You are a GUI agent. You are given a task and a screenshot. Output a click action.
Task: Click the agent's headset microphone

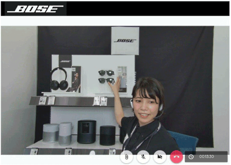pyautogui.click(x=158, y=117)
